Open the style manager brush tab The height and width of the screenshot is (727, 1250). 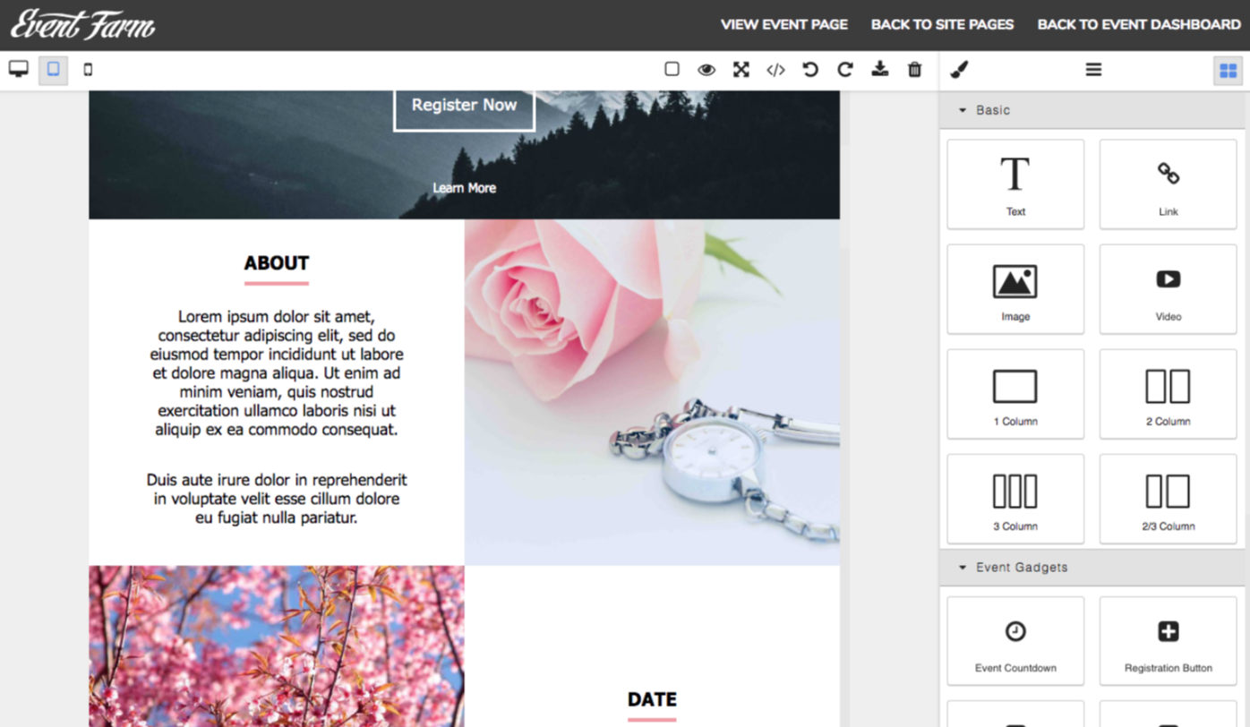tap(959, 70)
